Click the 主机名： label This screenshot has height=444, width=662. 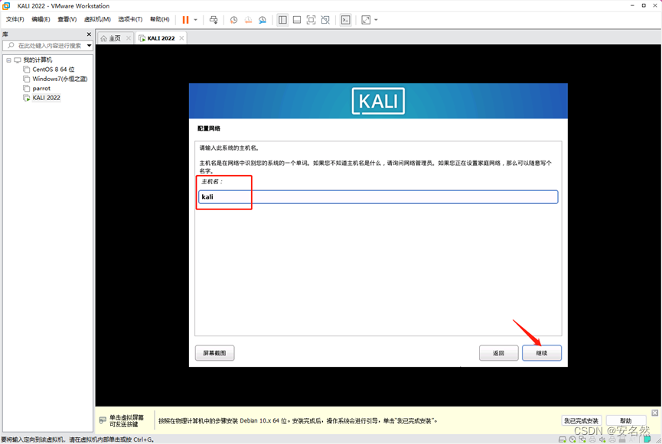[x=212, y=182]
